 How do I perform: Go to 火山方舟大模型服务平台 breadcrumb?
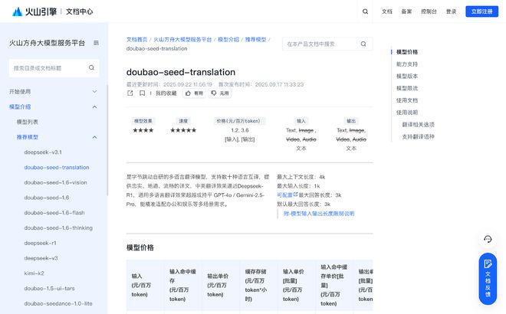coord(182,39)
